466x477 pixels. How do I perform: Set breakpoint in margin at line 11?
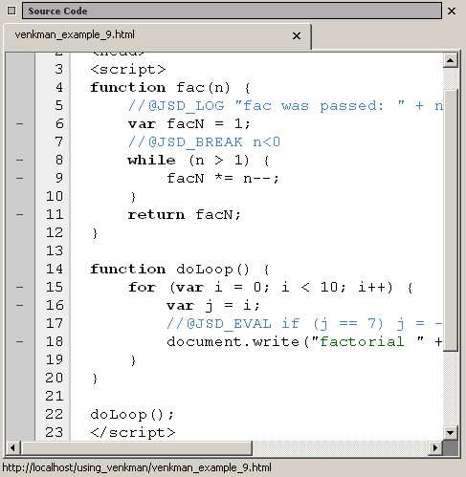[x=20, y=214]
